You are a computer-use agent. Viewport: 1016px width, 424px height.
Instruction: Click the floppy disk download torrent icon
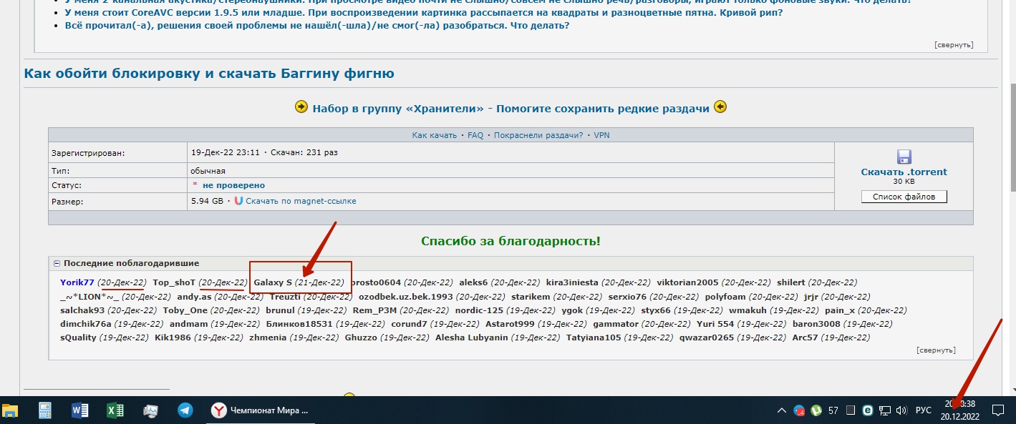tap(904, 157)
